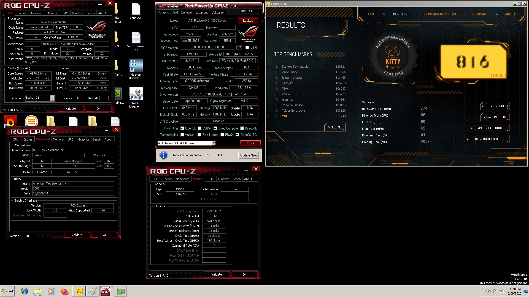Launch HWBOT Unigine desktop shortcut
This screenshot has width=529, height=297.
(136, 98)
